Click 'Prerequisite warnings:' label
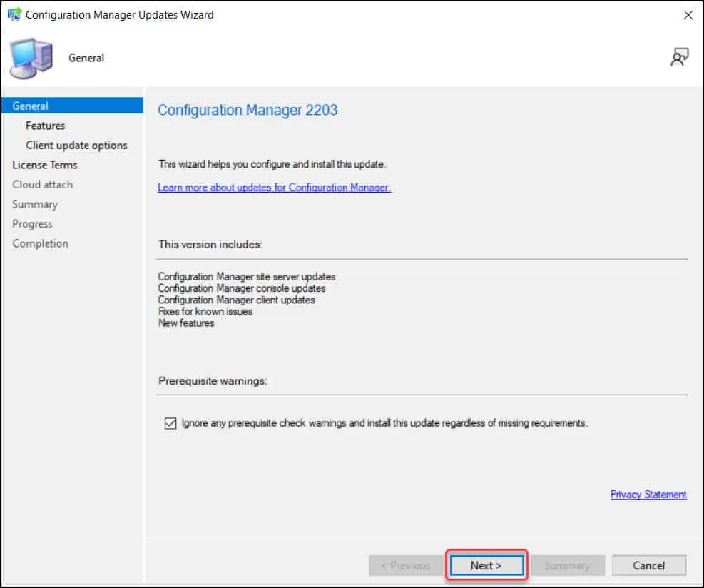 point(213,381)
